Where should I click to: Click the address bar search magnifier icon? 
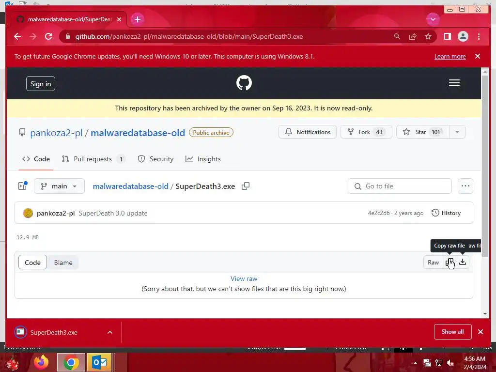click(397, 36)
